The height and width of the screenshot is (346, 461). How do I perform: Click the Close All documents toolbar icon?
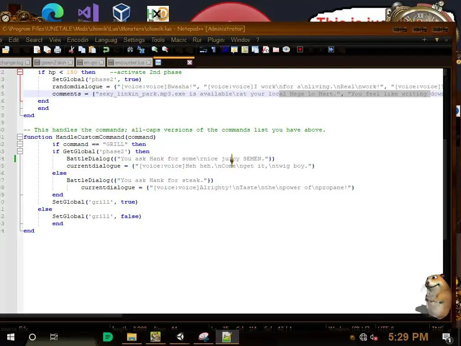tap(47, 50)
